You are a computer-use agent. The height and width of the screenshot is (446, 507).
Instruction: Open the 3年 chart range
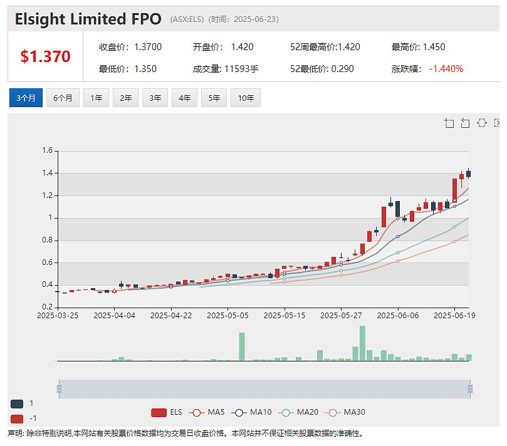[155, 98]
